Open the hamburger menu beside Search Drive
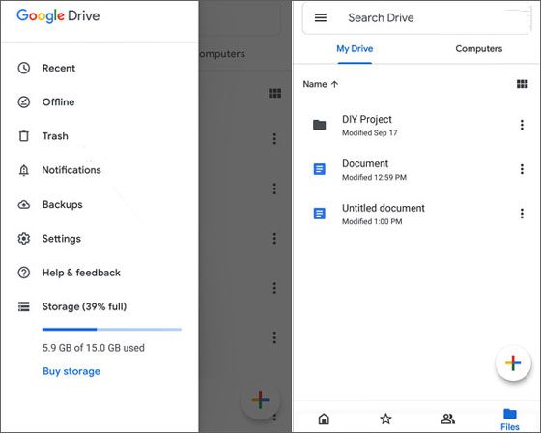Image resolution: width=541 pixels, height=433 pixels. (321, 18)
